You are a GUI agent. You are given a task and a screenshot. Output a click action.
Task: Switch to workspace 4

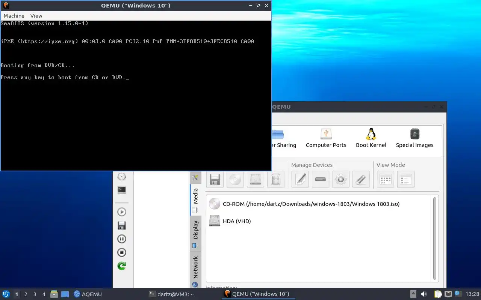click(44, 294)
